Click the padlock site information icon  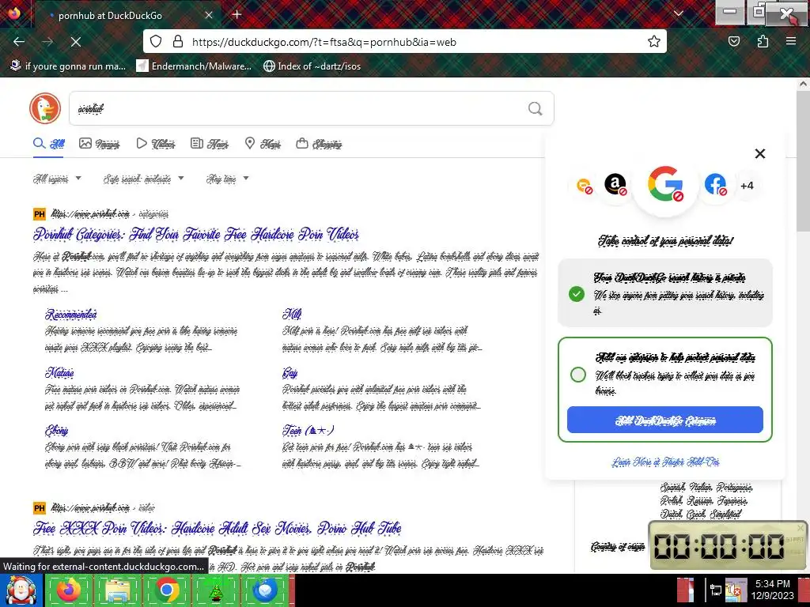(178, 41)
